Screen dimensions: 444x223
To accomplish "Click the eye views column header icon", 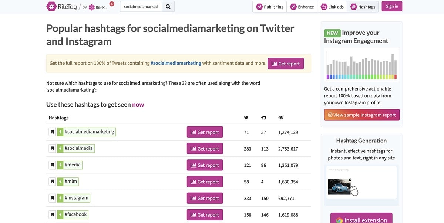I will pos(281,118).
